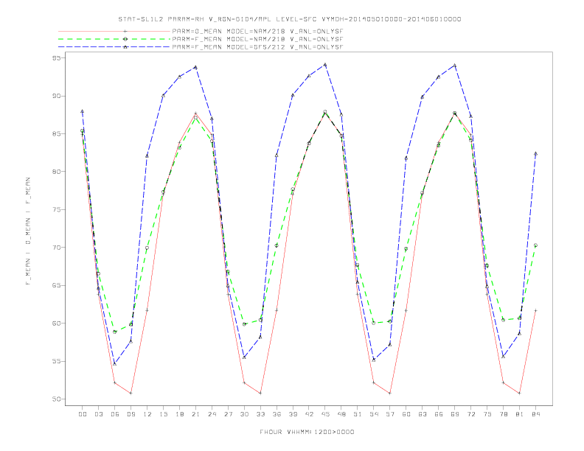This screenshot has height=451, width=584.
Task: Click x-axis tick label 60
Action: 406,414
